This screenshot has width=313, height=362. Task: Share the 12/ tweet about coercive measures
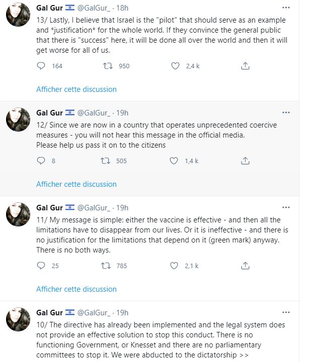(x=245, y=161)
